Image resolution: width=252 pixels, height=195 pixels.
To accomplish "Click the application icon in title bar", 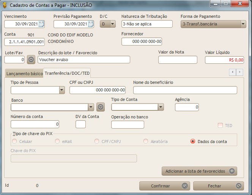I will click(x=5, y=5).
